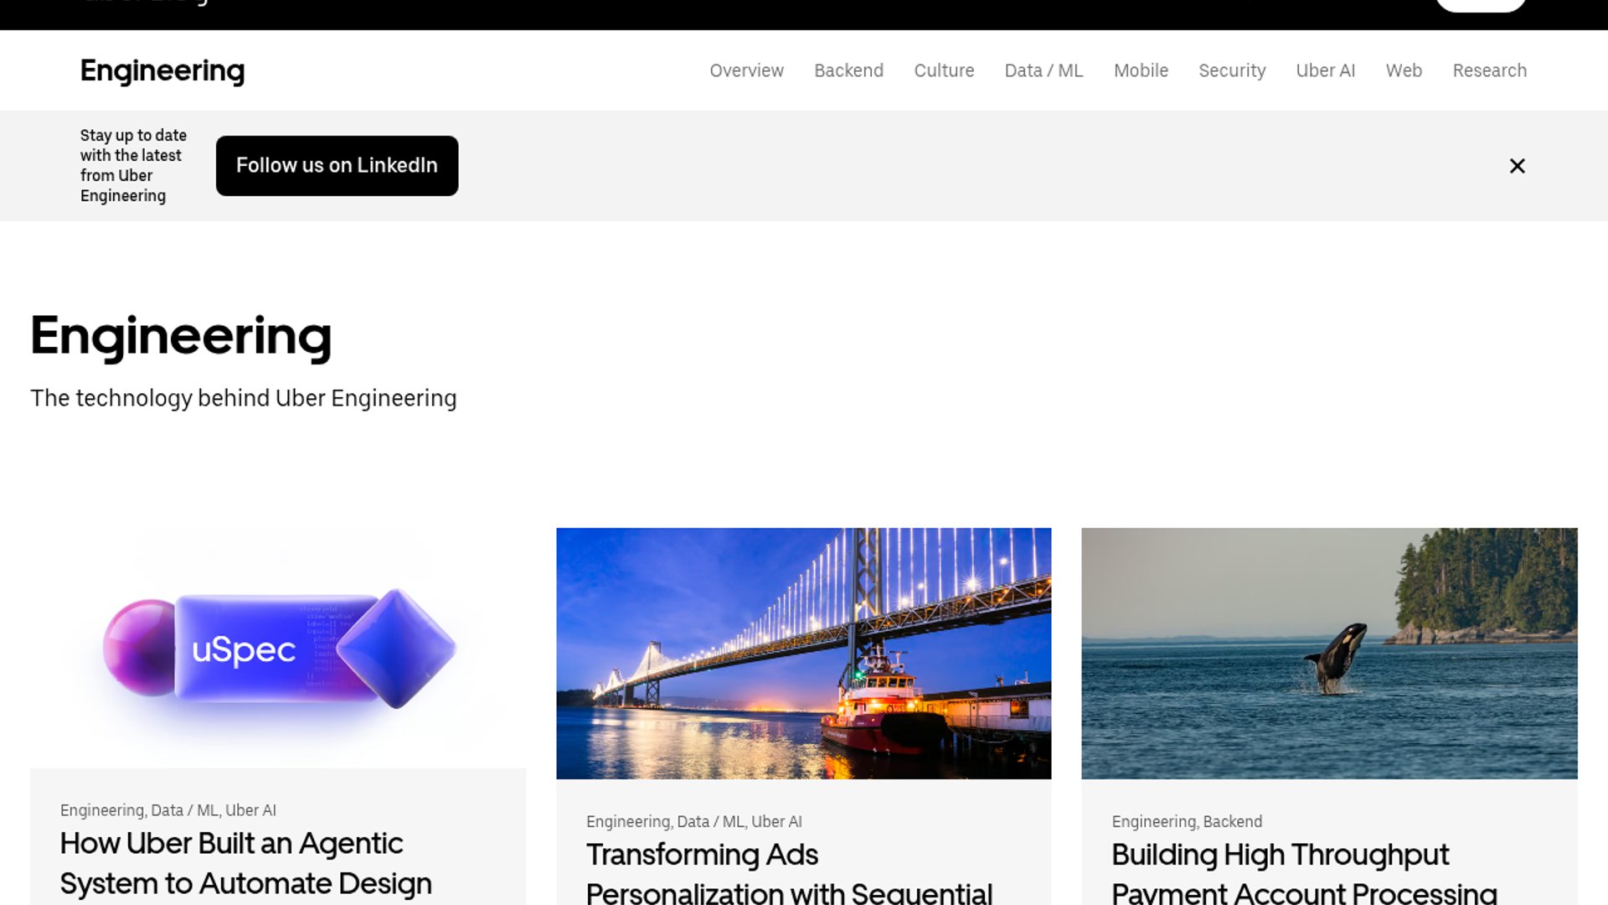Image resolution: width=1608 pixels, height=905 pixels.
Task: Open the Web category
Action: [x=1404, y=70]
